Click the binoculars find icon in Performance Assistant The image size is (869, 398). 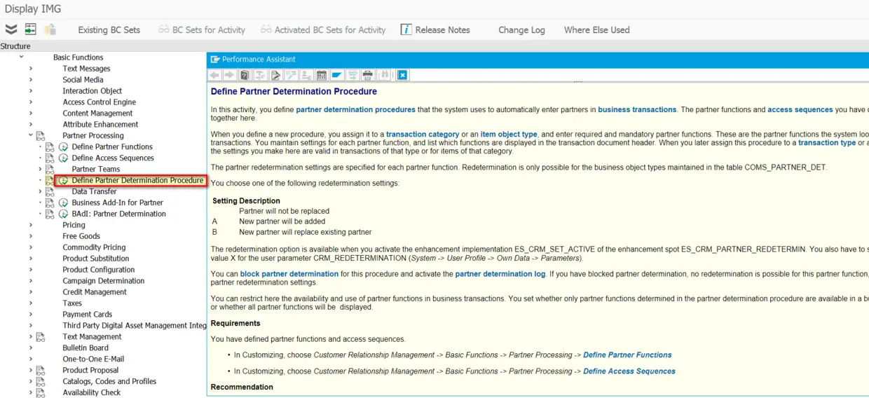383,75
